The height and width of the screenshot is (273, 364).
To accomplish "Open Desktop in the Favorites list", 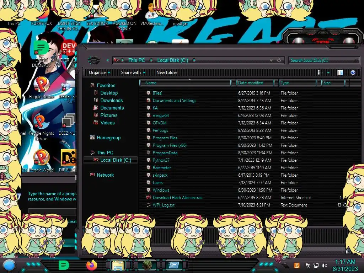I will [x=109, y=93].
